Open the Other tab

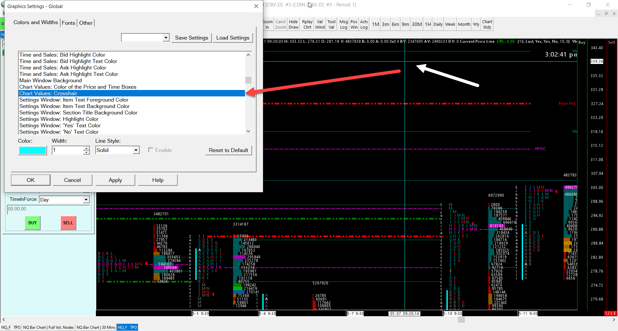pos(86,23)
